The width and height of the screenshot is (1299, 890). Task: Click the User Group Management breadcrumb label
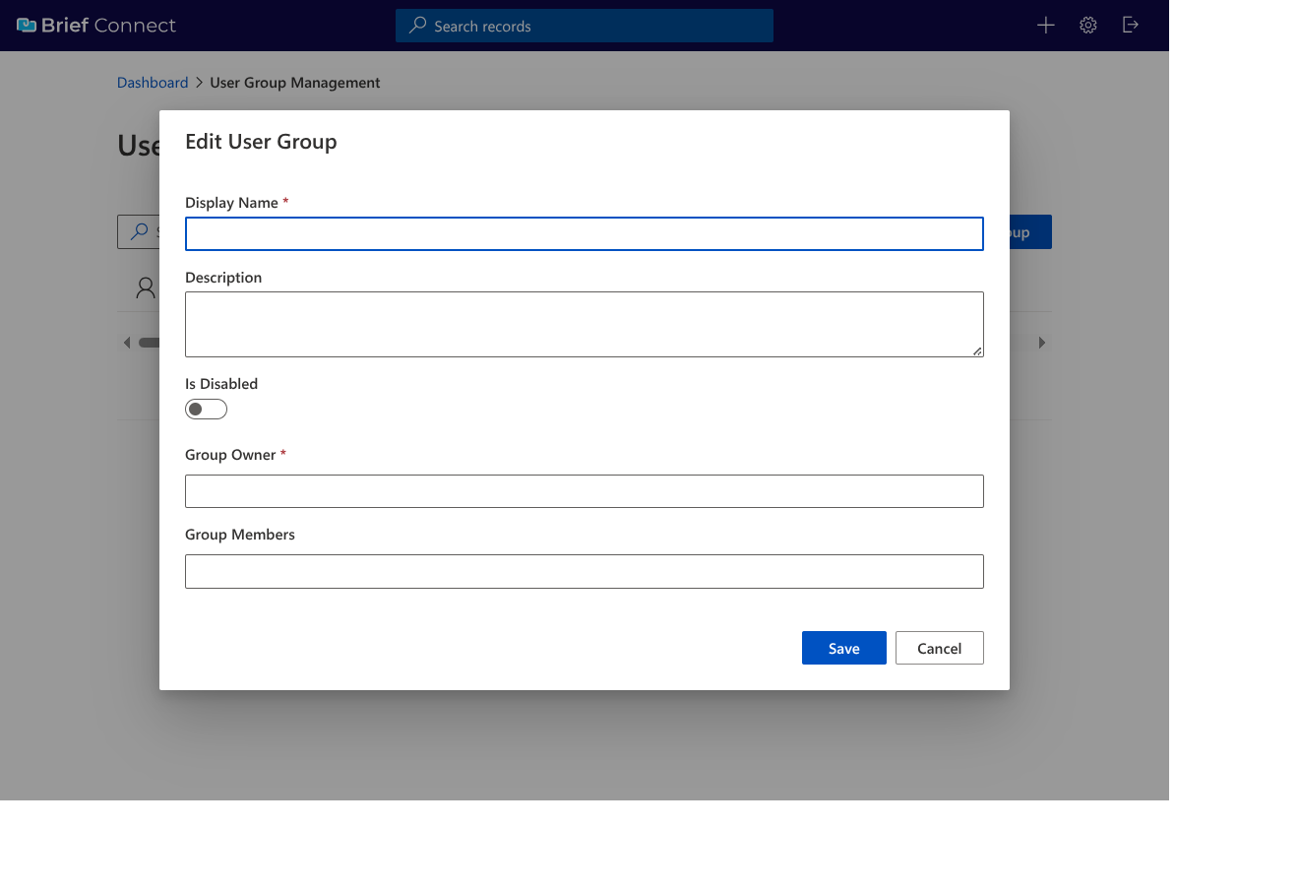coord(294,82)
